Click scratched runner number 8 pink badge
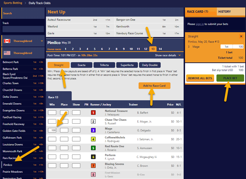Viewport: 246px width, 179px height. click(93, 174)
